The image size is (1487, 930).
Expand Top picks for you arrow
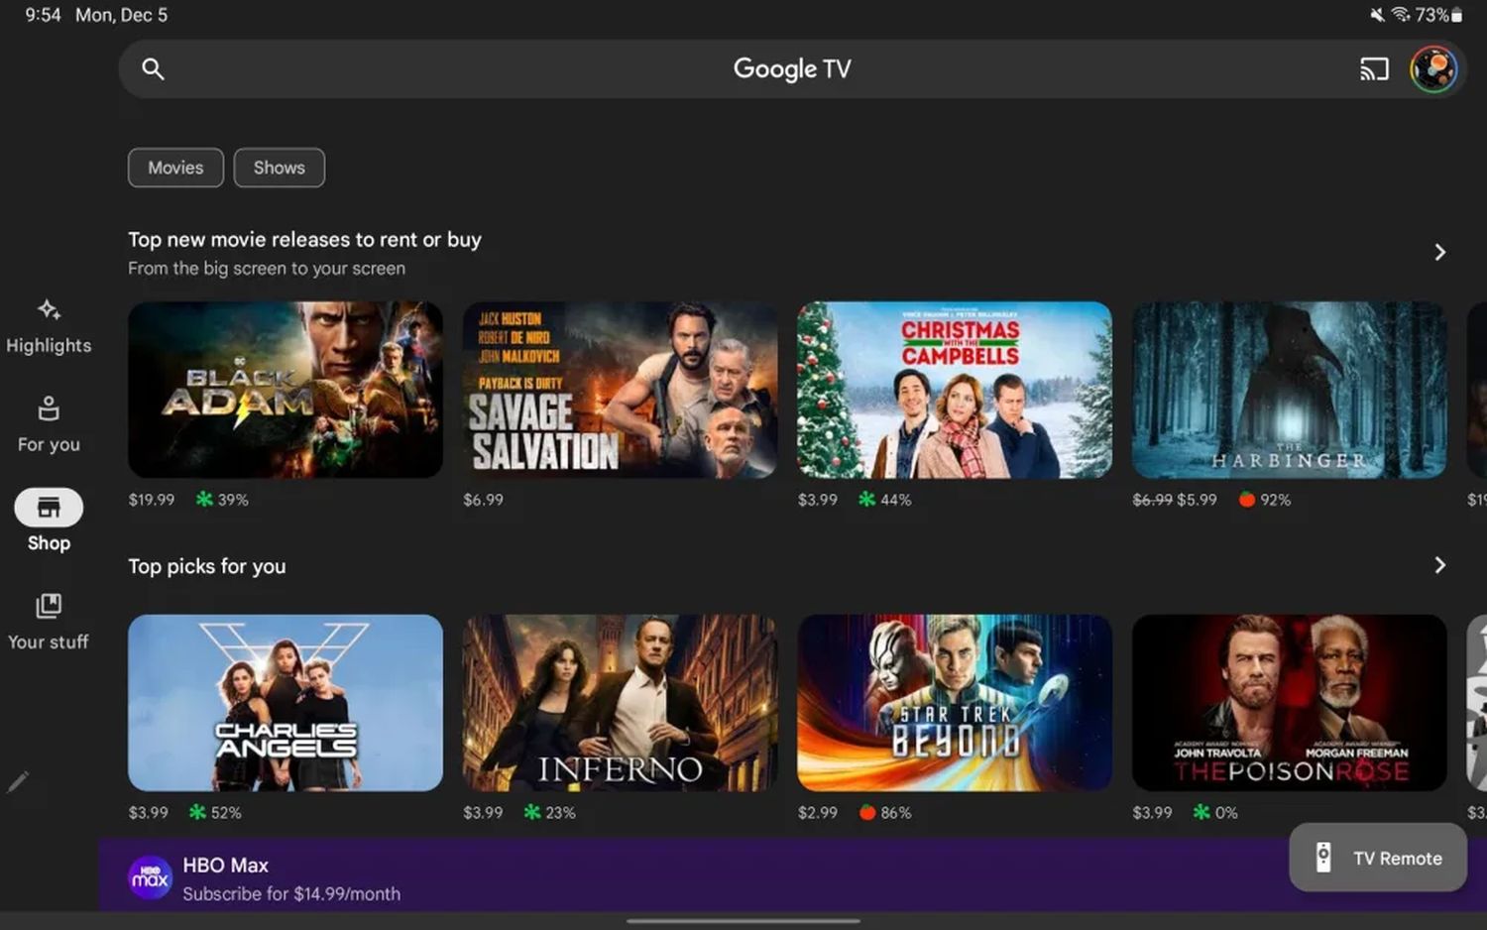pos(1439,565)
